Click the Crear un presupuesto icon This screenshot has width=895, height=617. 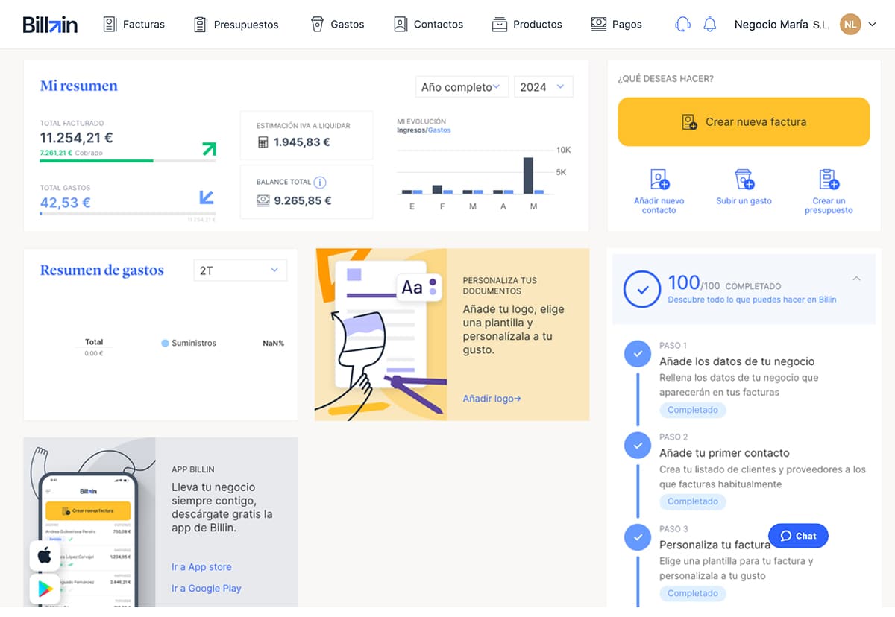(829, 180)
